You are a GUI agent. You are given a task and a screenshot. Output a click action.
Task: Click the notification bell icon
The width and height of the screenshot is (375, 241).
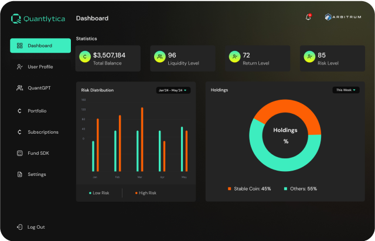tap(308, 17)
